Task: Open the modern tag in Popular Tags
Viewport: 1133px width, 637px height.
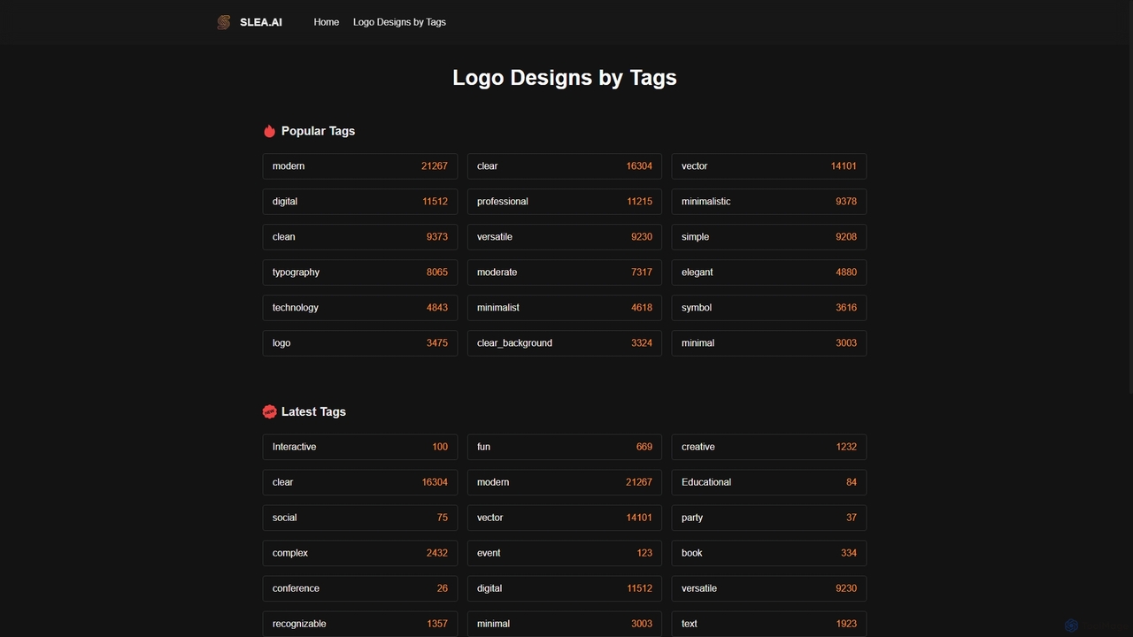Action: (360, 166)
